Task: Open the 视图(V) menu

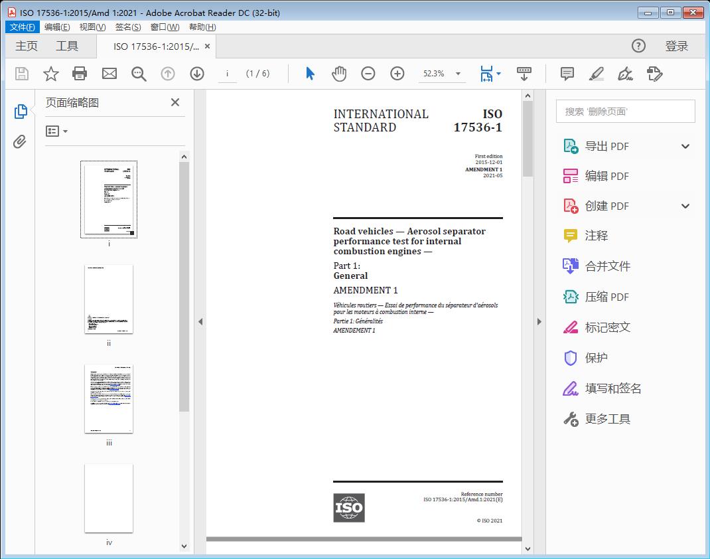Action: (x=92, y=27)
